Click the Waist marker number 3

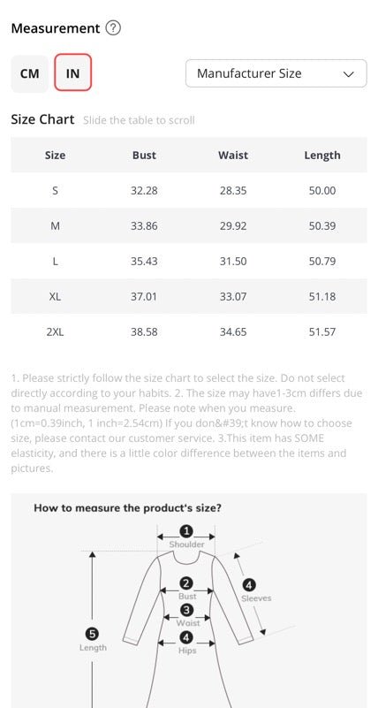pyautogui.click(x=186, y=611)
